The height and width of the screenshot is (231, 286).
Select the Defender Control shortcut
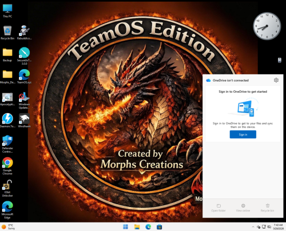pyautogui.click(x=7, y=144)
